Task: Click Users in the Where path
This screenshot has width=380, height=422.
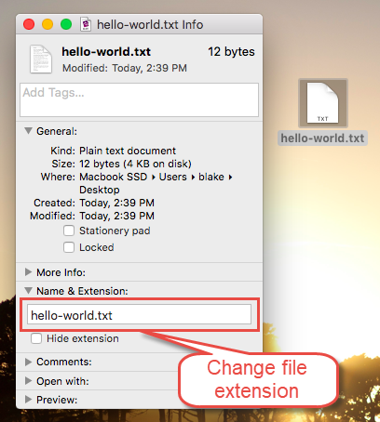Action: (x=173, y=177)
